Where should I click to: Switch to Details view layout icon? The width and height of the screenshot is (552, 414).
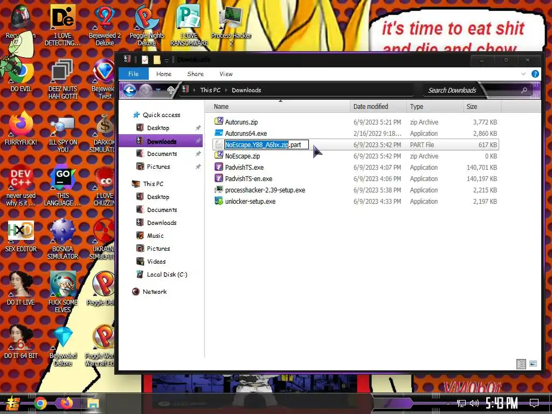[x=521, y=364]
